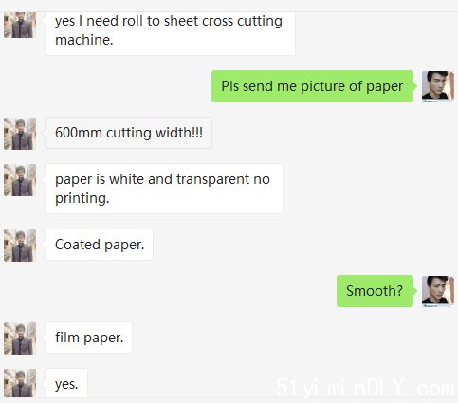Select the green 'Smooth?' message bubble
The width and height of the screenshot is (458, 403).
tap(375, 291)
